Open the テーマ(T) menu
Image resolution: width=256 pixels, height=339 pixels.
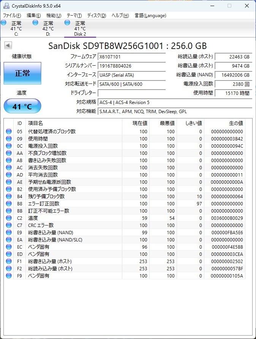(x=74, y=16)
